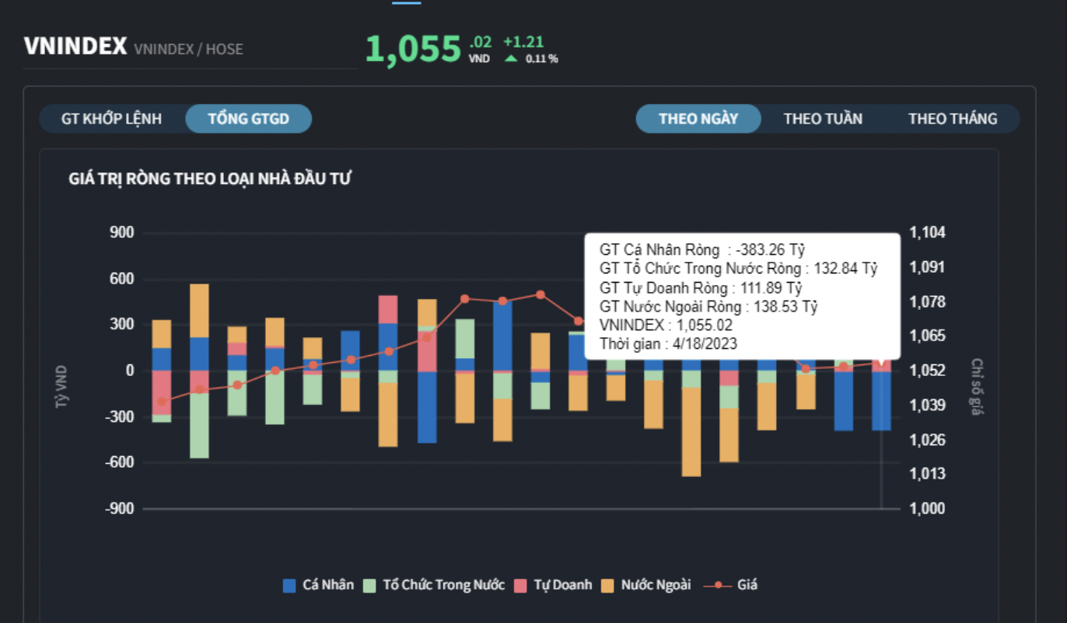Click the highest point of the price line
The height and width of the screenshot is (623, 1067).
pos(540,294)
